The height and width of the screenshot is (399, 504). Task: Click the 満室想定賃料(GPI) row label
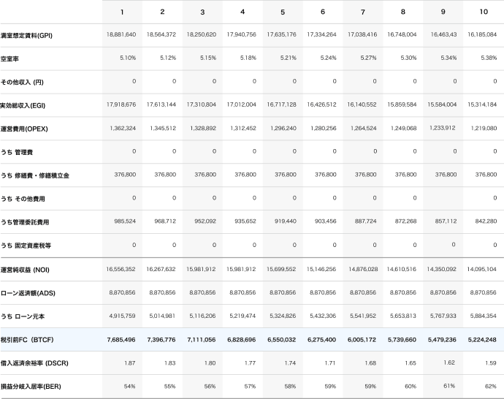(x=26, y=35)
